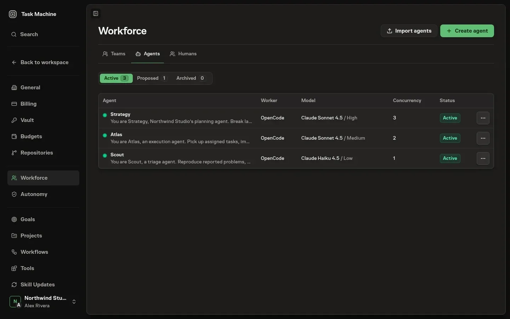Screen dimensions: 510x319
Task: Click Active status badge for Strategy
Action: tap(450, 118)
